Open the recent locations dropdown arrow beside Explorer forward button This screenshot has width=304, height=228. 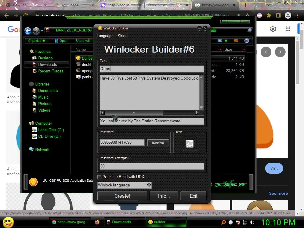point(42,31)
